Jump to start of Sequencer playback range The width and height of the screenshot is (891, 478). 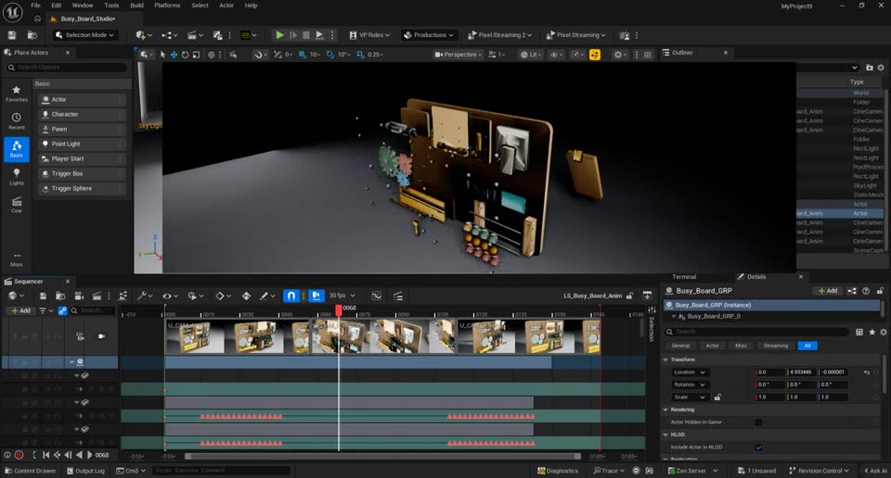[46, 455]
